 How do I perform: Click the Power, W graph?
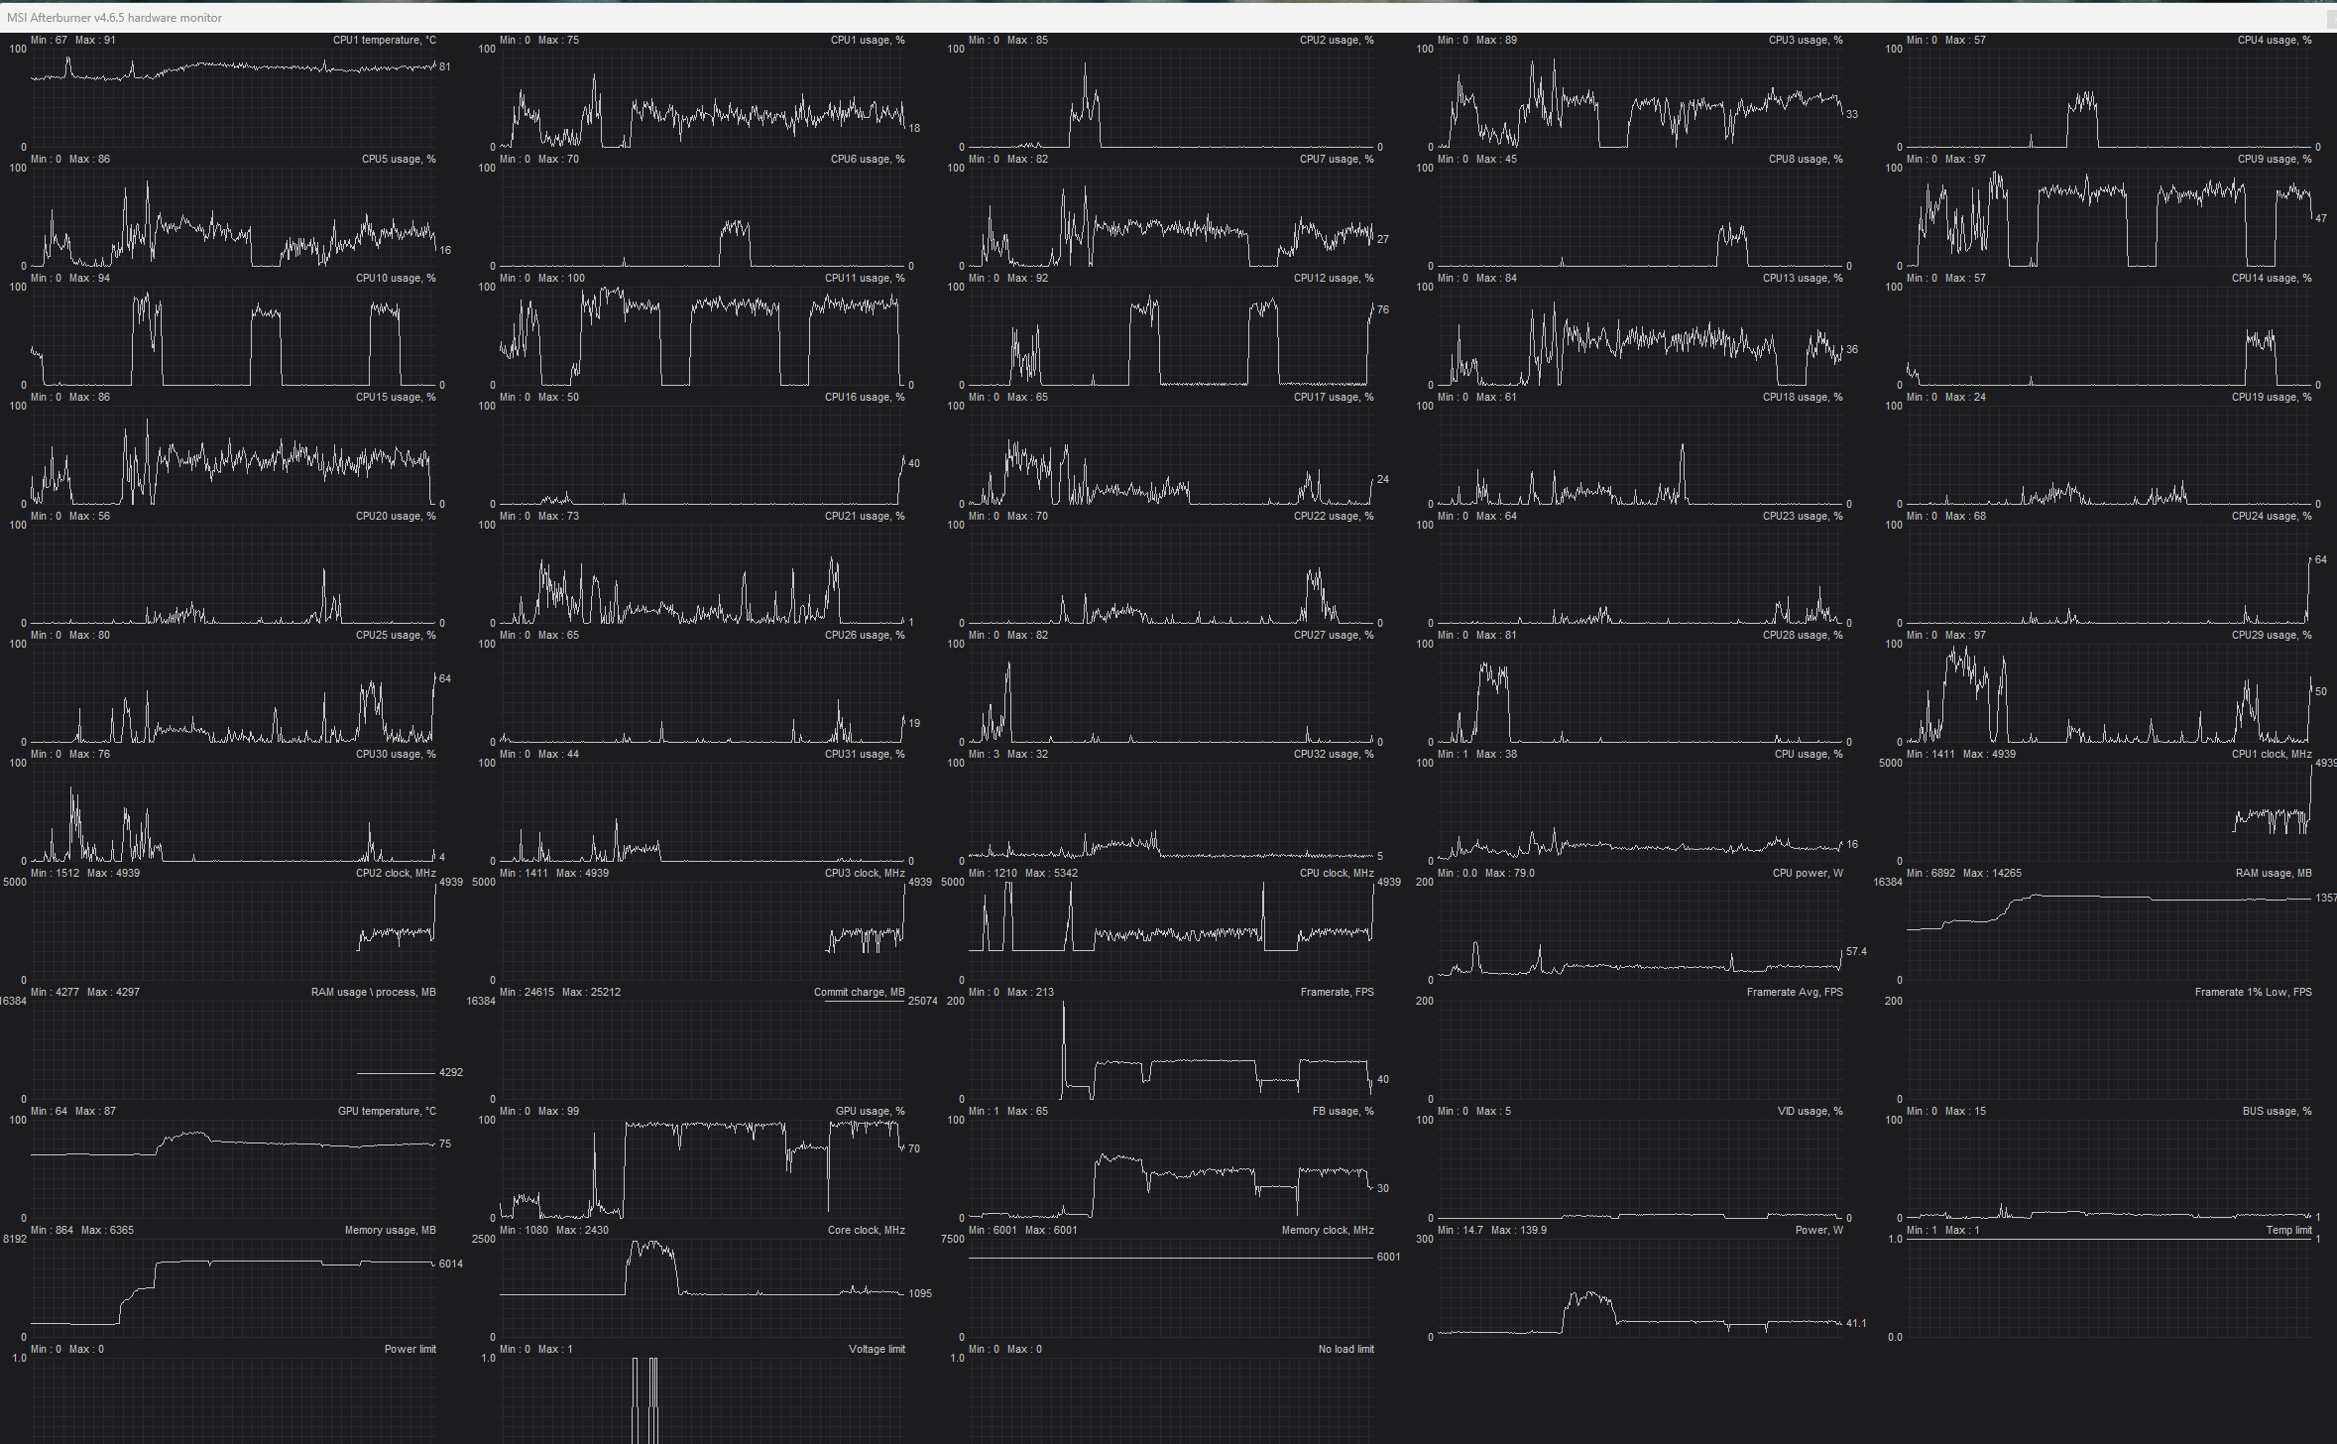point(1639,1287)
